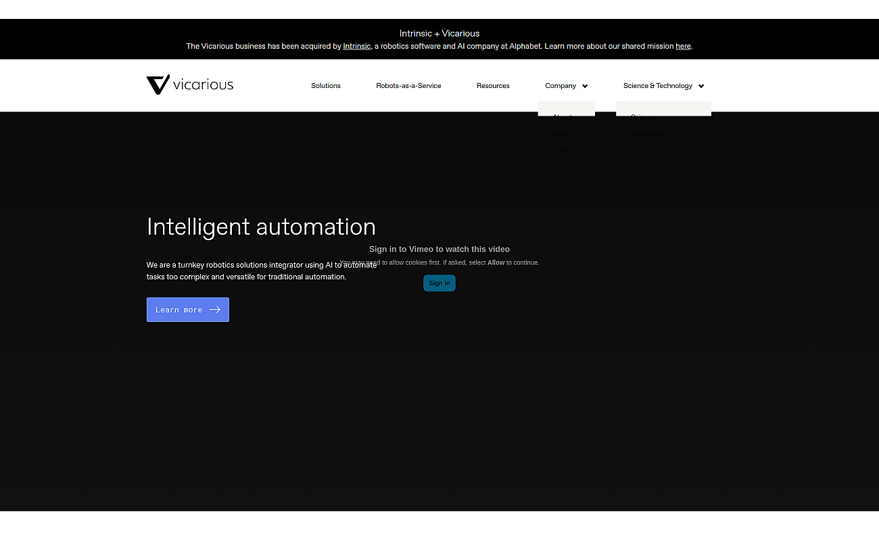Click the "Intrinsic + Vicarious" banner title
879x533 pixels.
point(439,33)
